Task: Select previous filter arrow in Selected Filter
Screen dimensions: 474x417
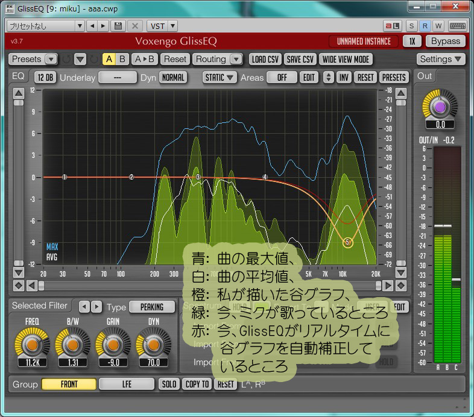Action: (x=84, y=307)
